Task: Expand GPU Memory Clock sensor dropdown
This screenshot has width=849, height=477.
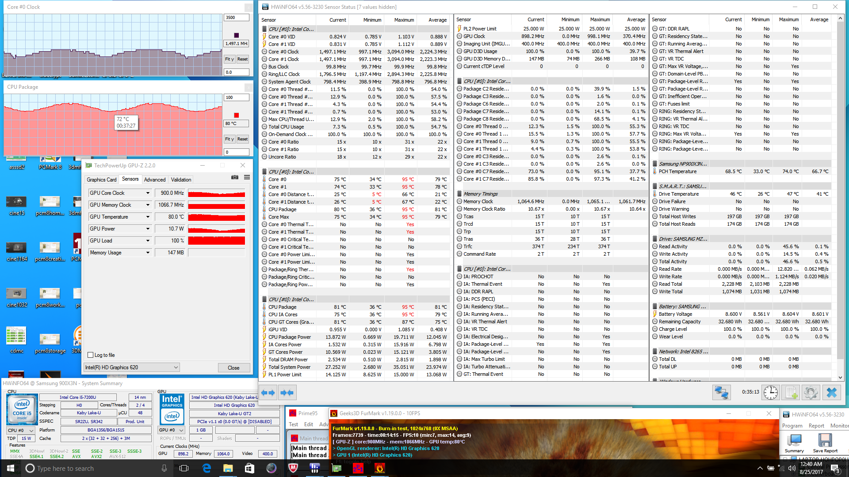Action: tap(148, 205)
